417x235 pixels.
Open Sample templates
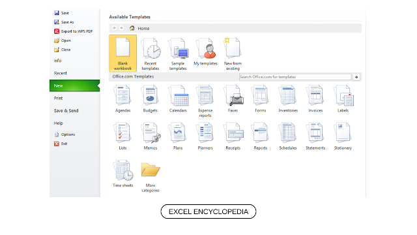coord(178,54)
